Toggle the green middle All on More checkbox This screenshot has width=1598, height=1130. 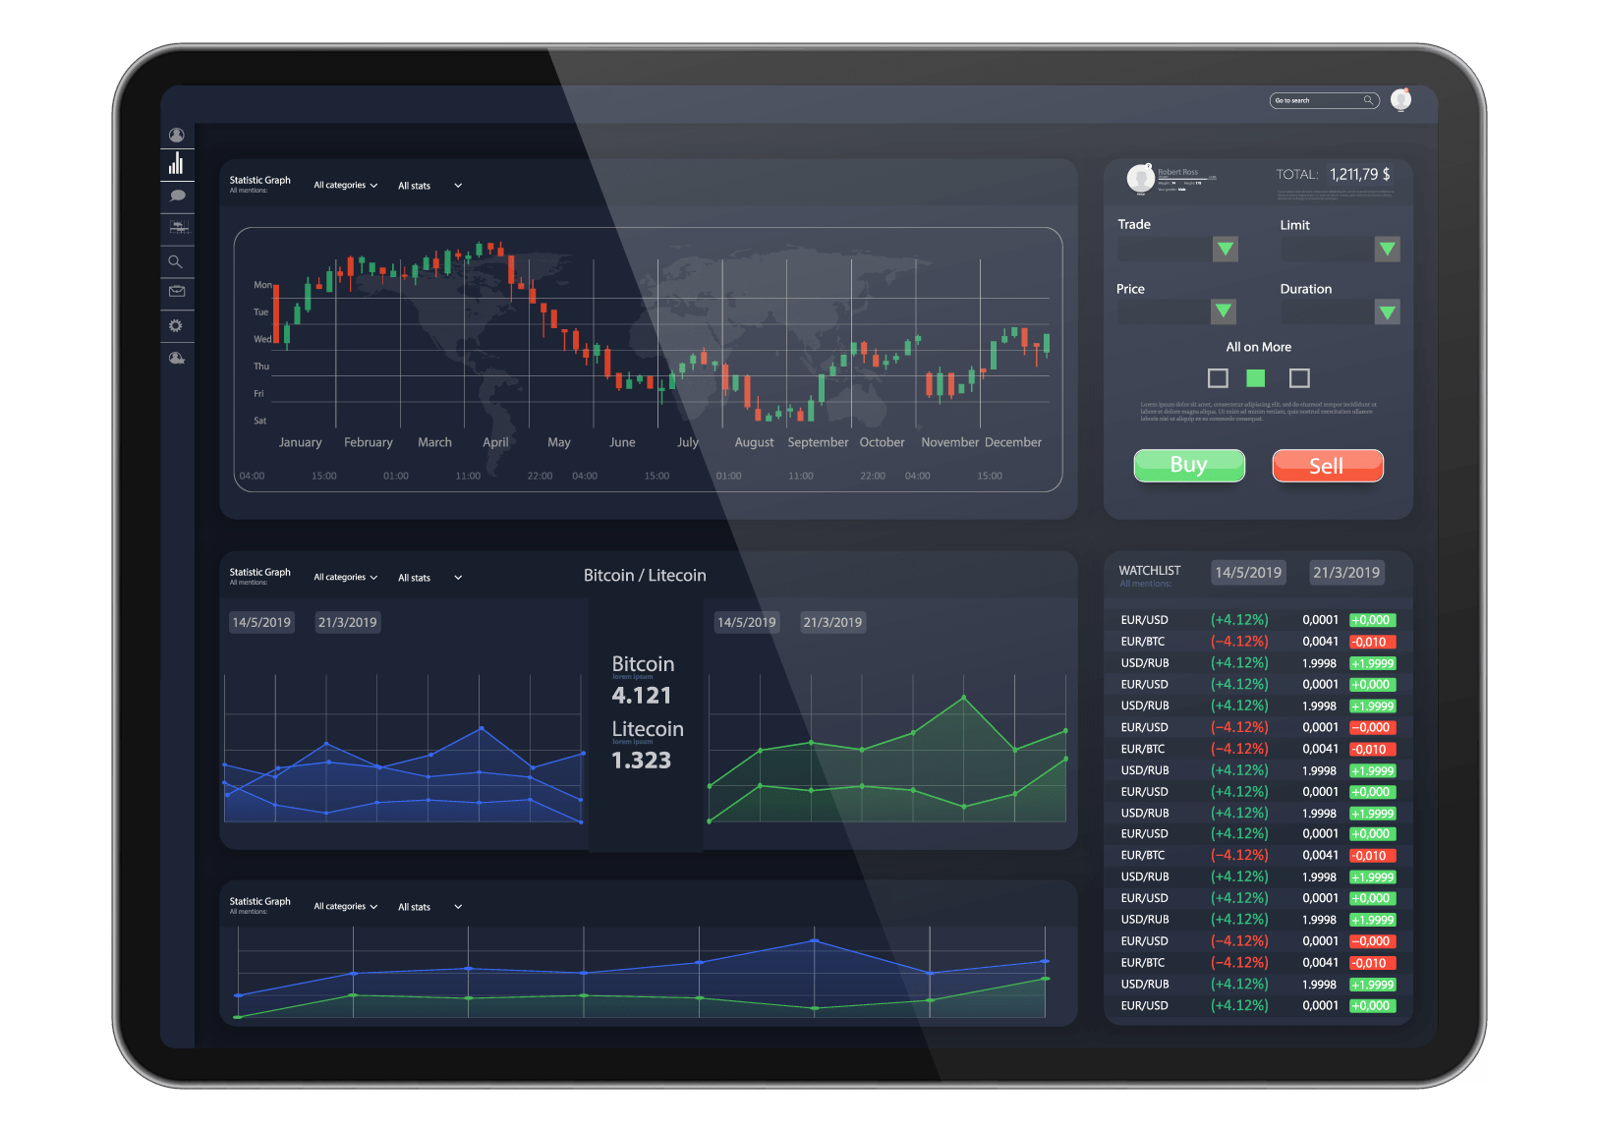(x=1256, y=378)
